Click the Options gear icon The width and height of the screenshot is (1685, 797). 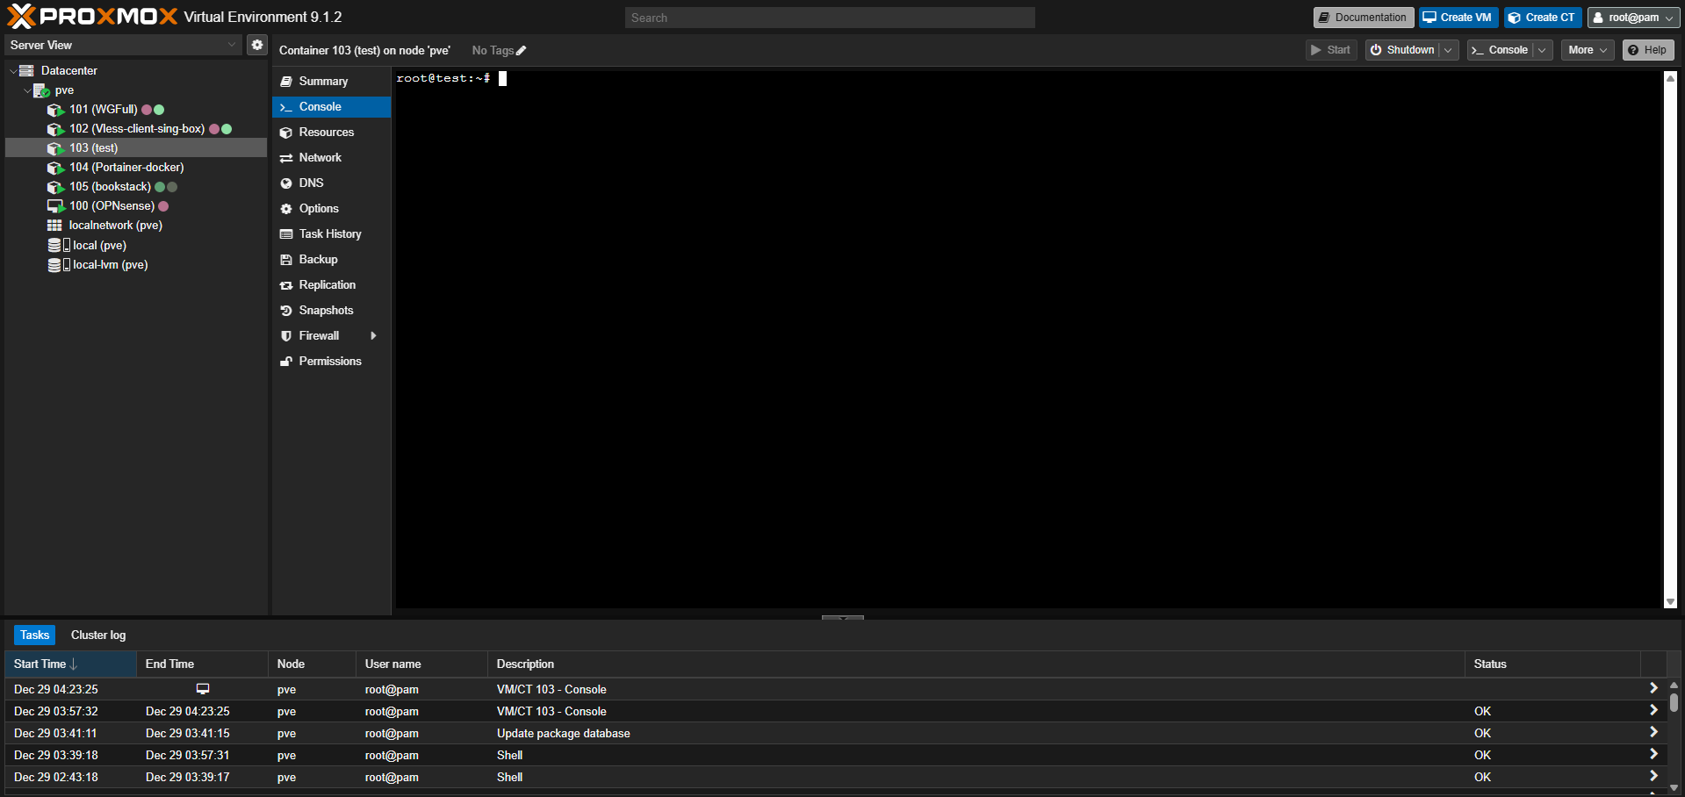286,209
